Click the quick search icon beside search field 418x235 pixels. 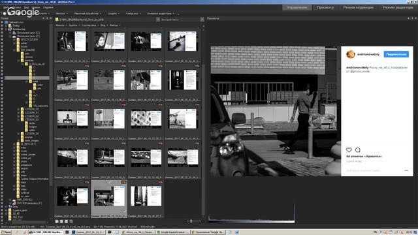158,20
